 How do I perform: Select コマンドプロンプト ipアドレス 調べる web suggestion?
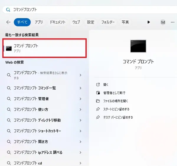pyautogui.click(x=38, y=152)
